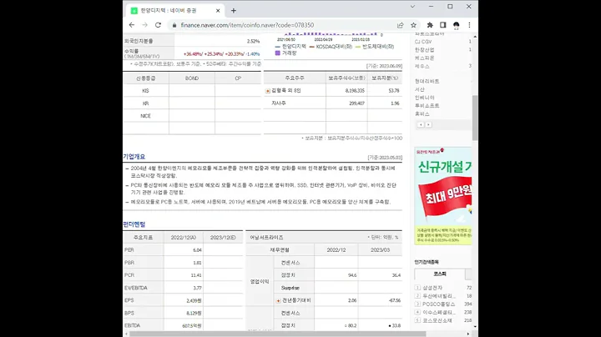Click the 기업개요 section heading
Image resolution: width=601 pixels, height=337 pixels.
point(134,157)
